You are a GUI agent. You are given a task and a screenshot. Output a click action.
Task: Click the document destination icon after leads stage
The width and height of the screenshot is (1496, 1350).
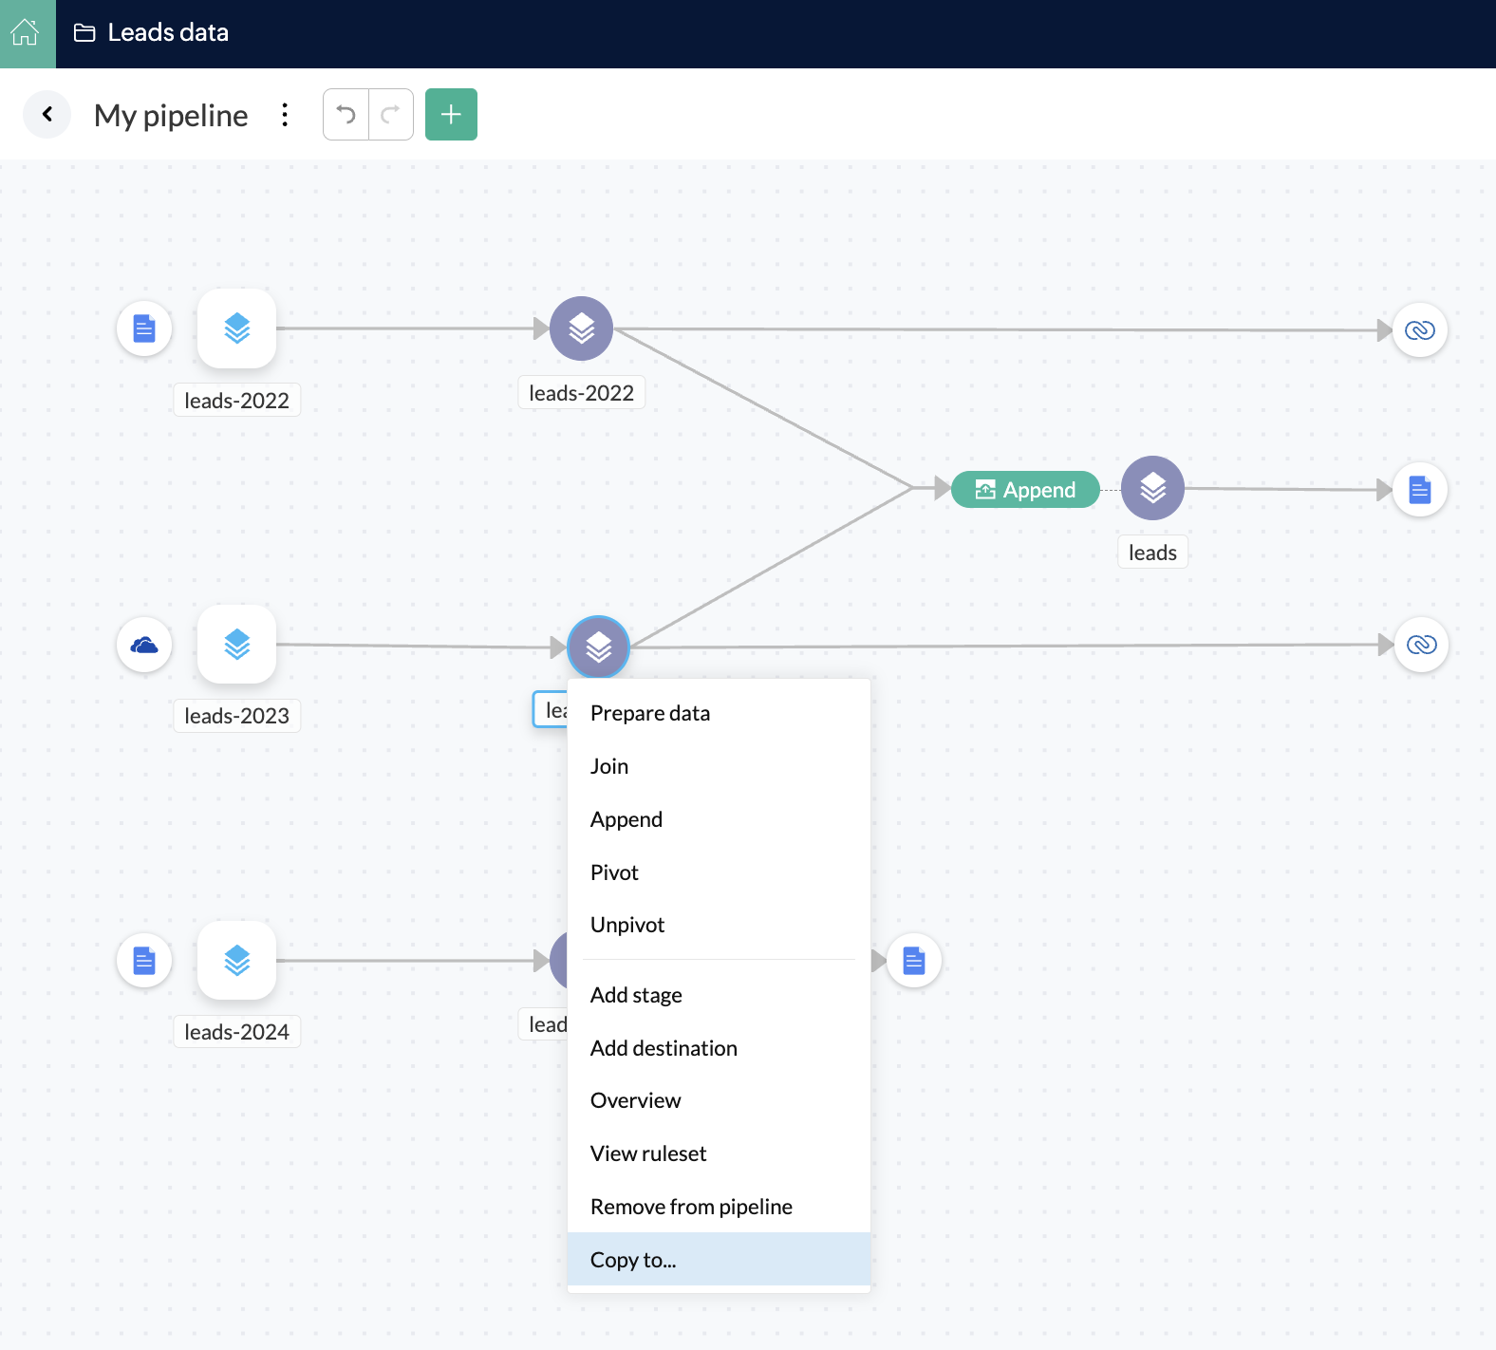(1419, 490)
